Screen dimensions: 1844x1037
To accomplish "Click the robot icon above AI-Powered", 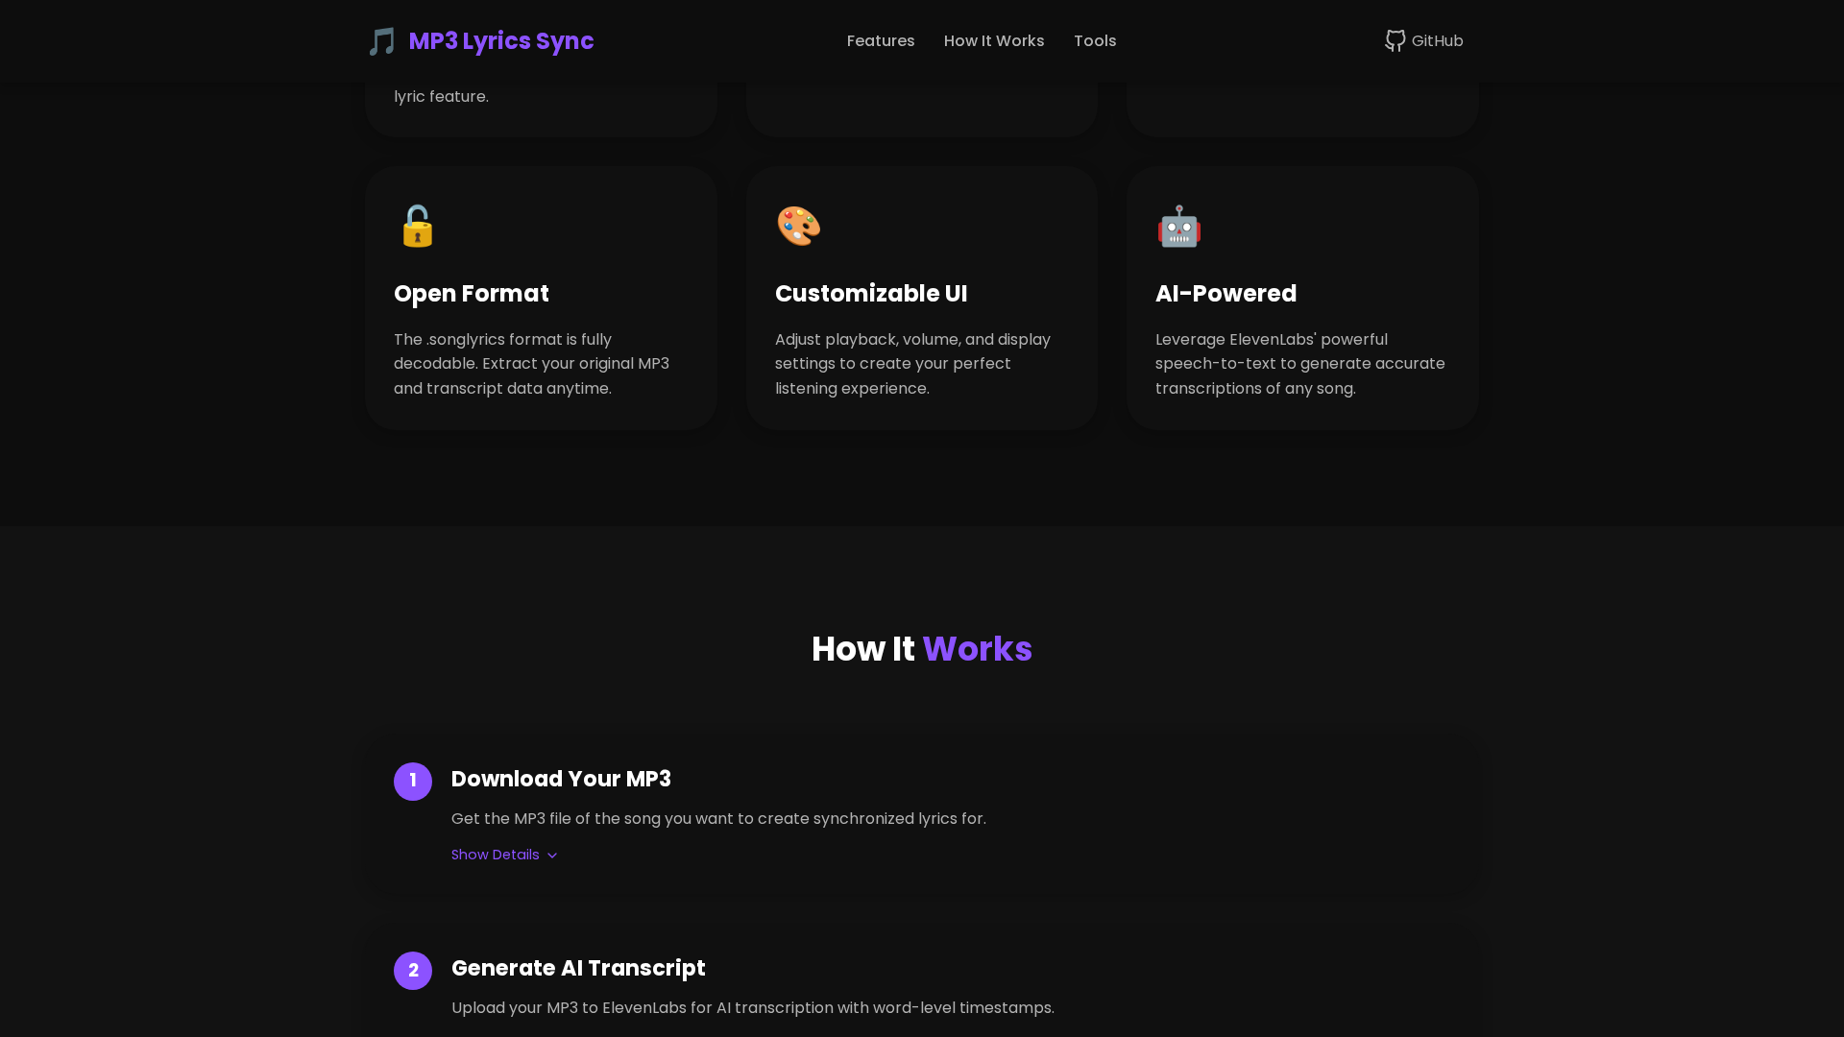I will pos(1179,226).
